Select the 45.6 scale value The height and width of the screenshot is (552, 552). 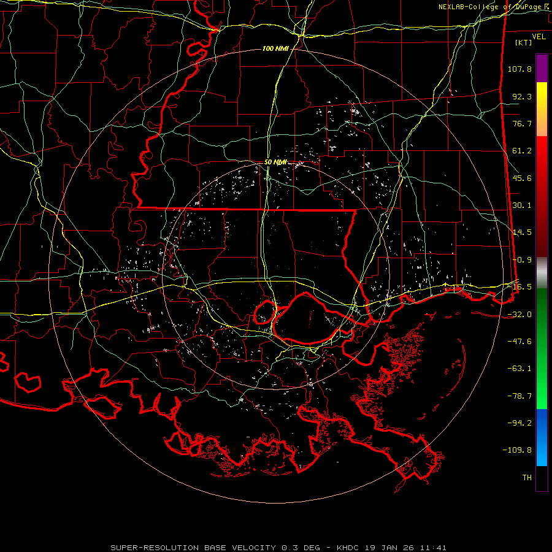click(x=522, y=178)
